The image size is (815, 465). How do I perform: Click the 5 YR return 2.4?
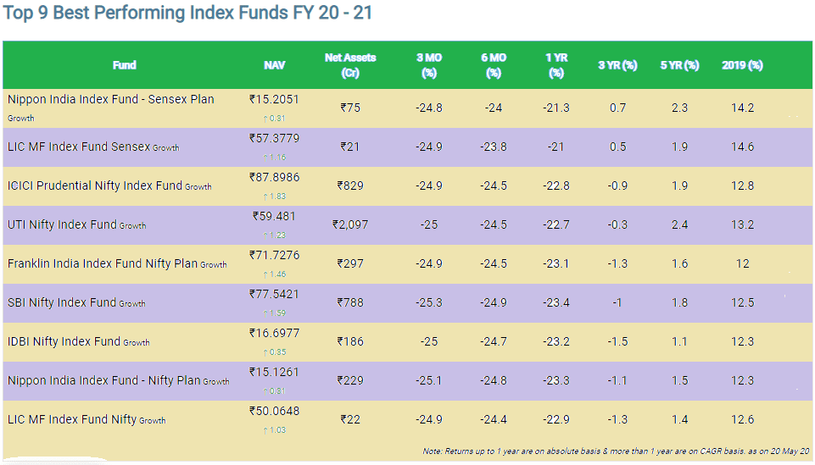click(680, 224)
